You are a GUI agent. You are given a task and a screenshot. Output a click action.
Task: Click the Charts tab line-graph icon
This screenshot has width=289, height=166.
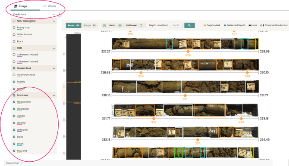click(45, 6)
